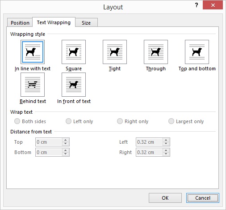Choose the Square wrapping style icon

pos(74,52)
